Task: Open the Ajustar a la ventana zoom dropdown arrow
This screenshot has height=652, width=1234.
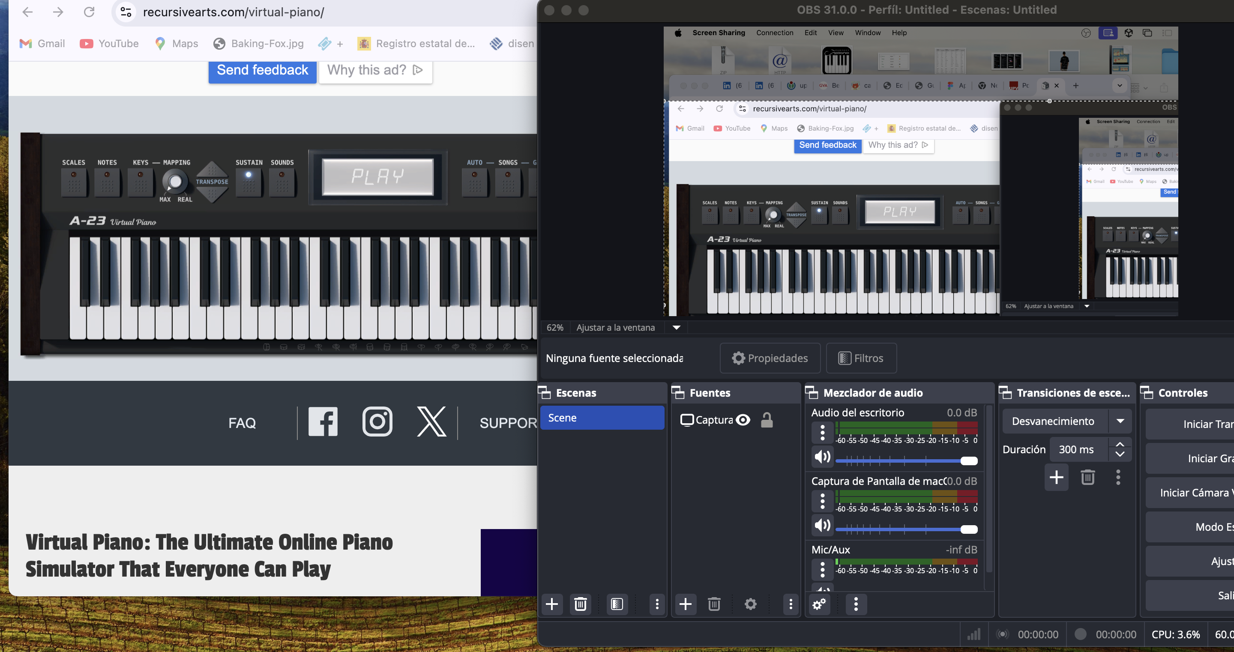Action: (x=677, y=328)
